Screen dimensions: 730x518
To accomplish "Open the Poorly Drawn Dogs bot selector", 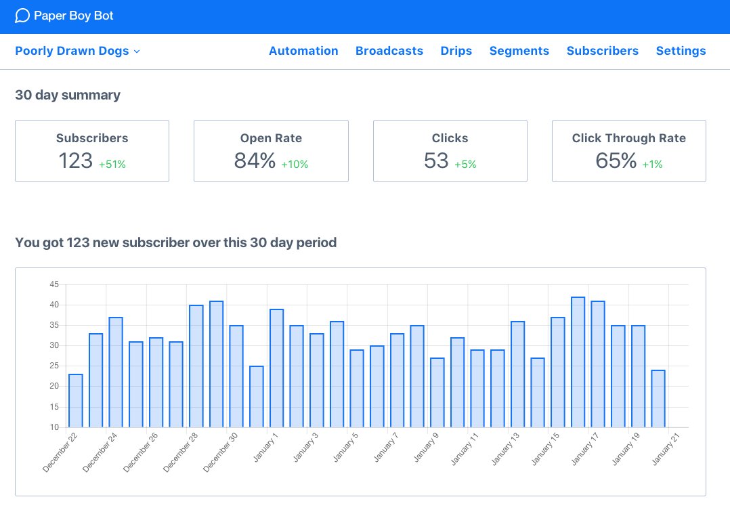I will (71, 51).
